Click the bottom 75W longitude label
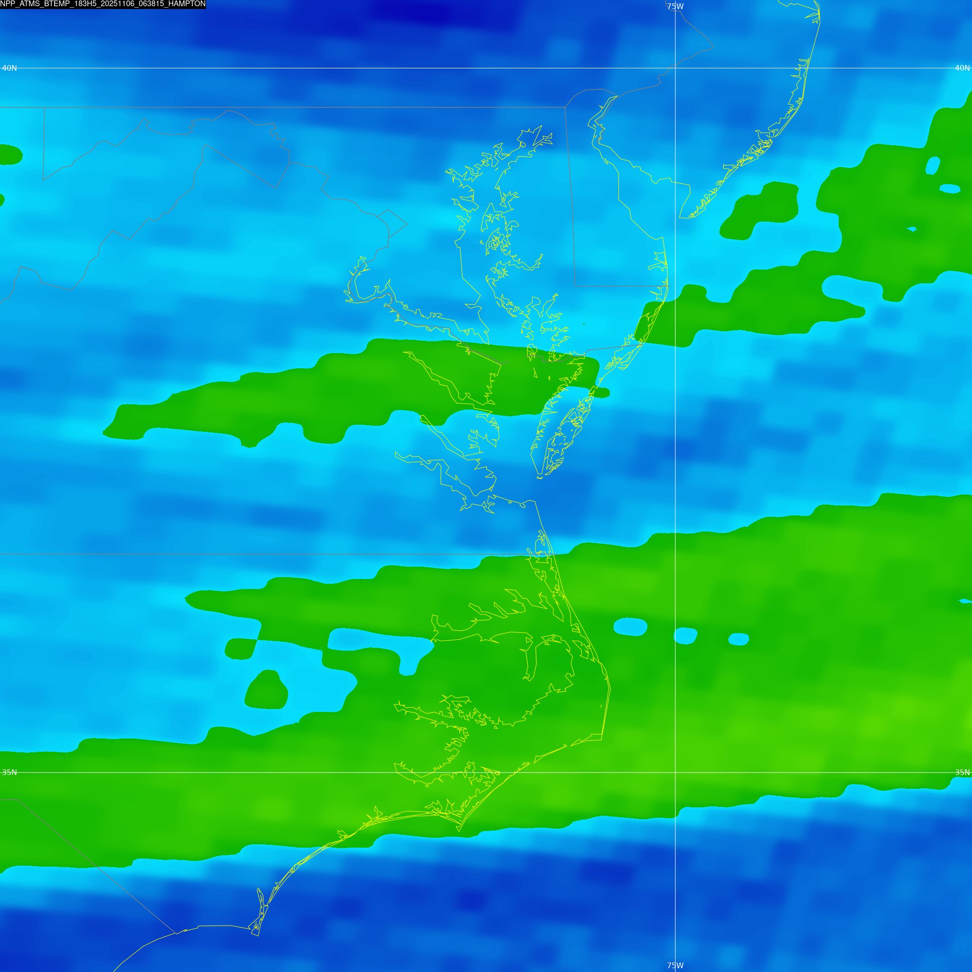 675,965
